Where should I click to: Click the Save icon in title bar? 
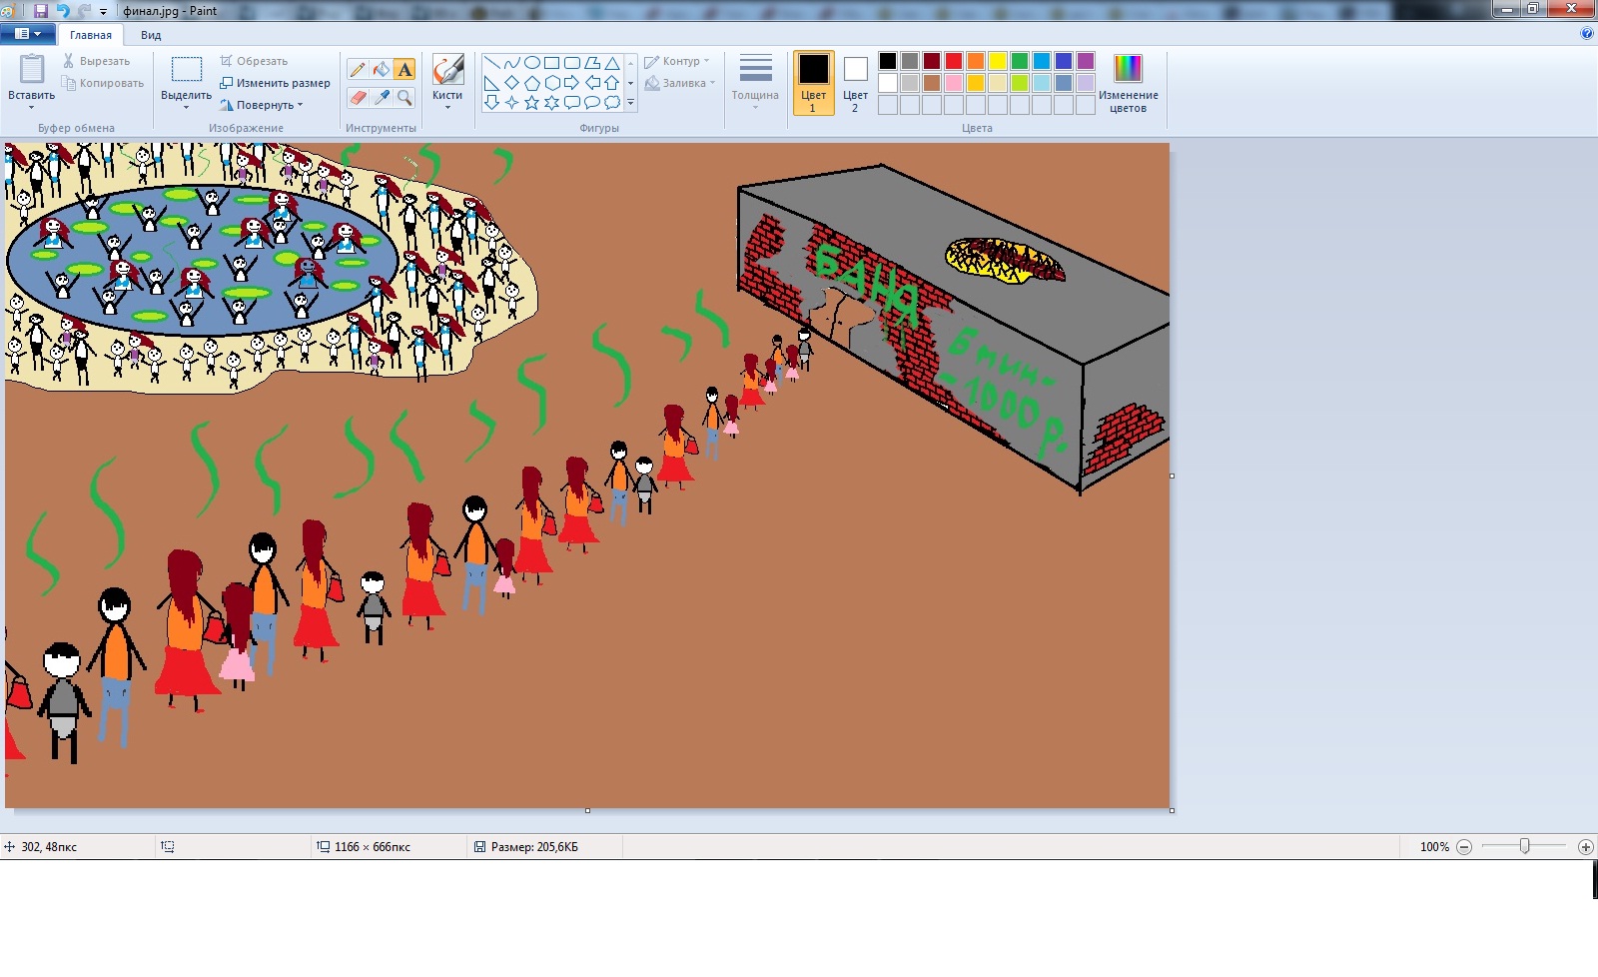tap(41, 11)
